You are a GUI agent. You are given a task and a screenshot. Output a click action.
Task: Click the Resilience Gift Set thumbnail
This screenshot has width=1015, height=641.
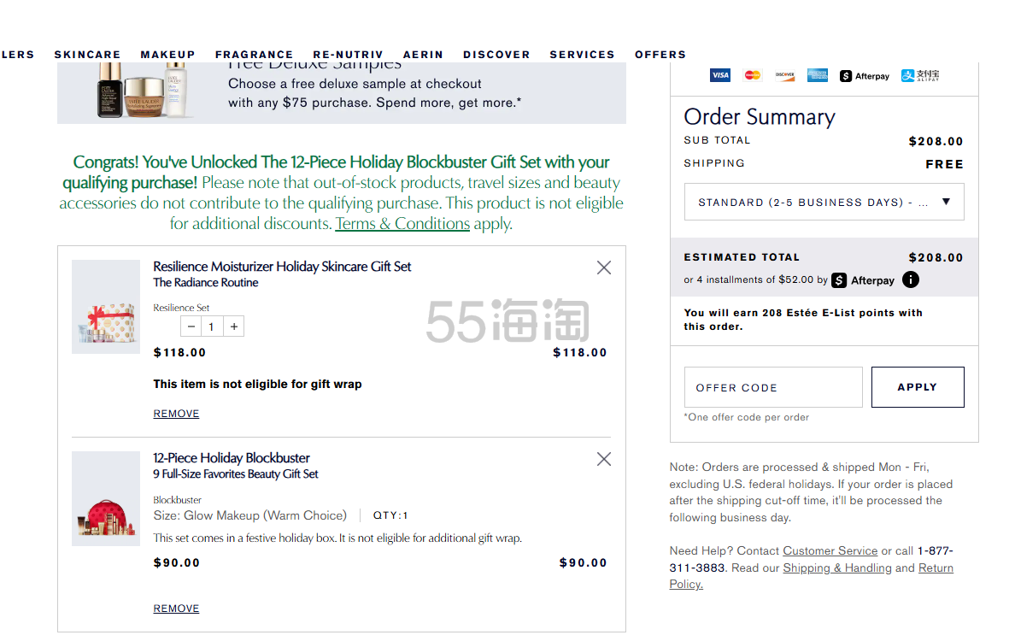click(106, 307)
